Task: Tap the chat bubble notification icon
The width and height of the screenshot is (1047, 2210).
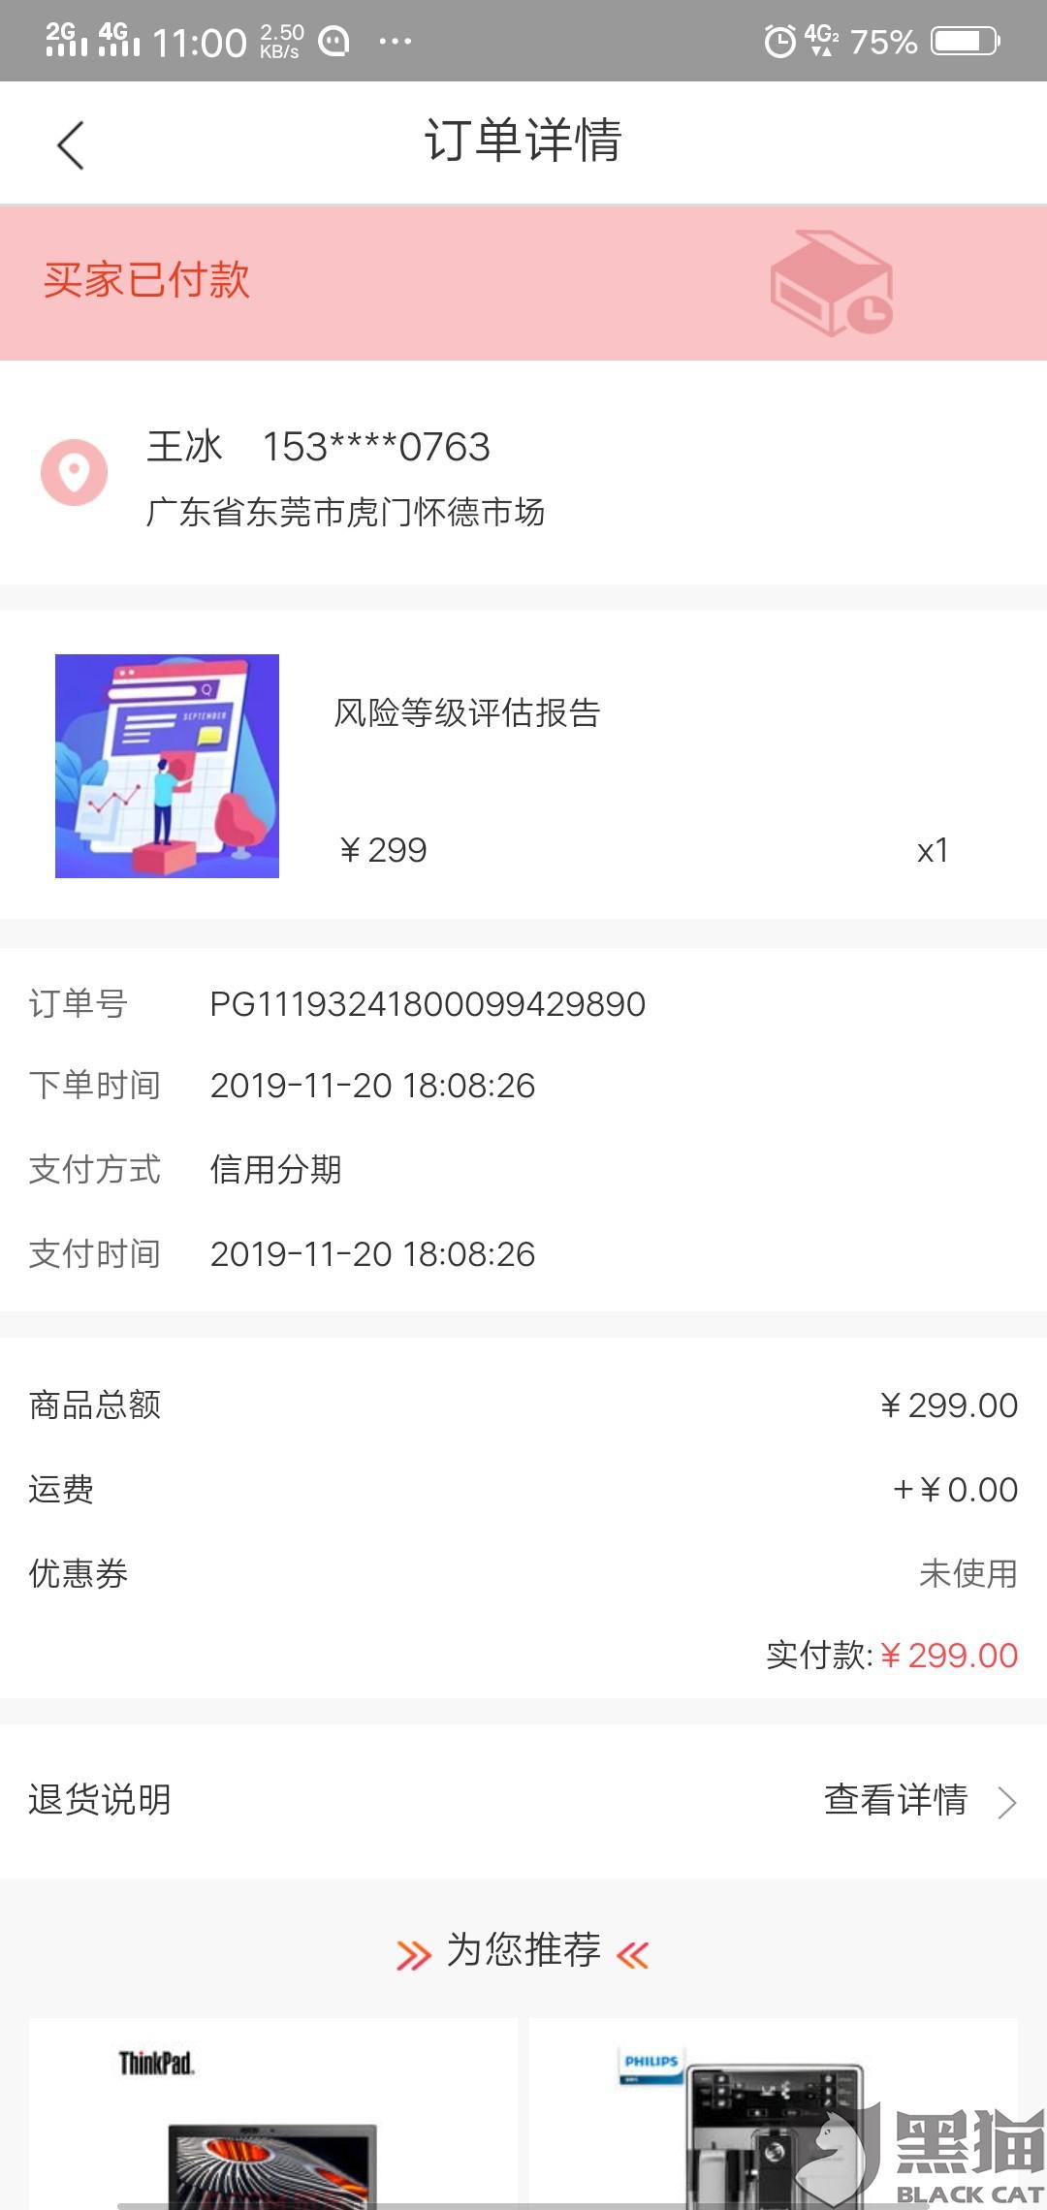Action: 333,42
